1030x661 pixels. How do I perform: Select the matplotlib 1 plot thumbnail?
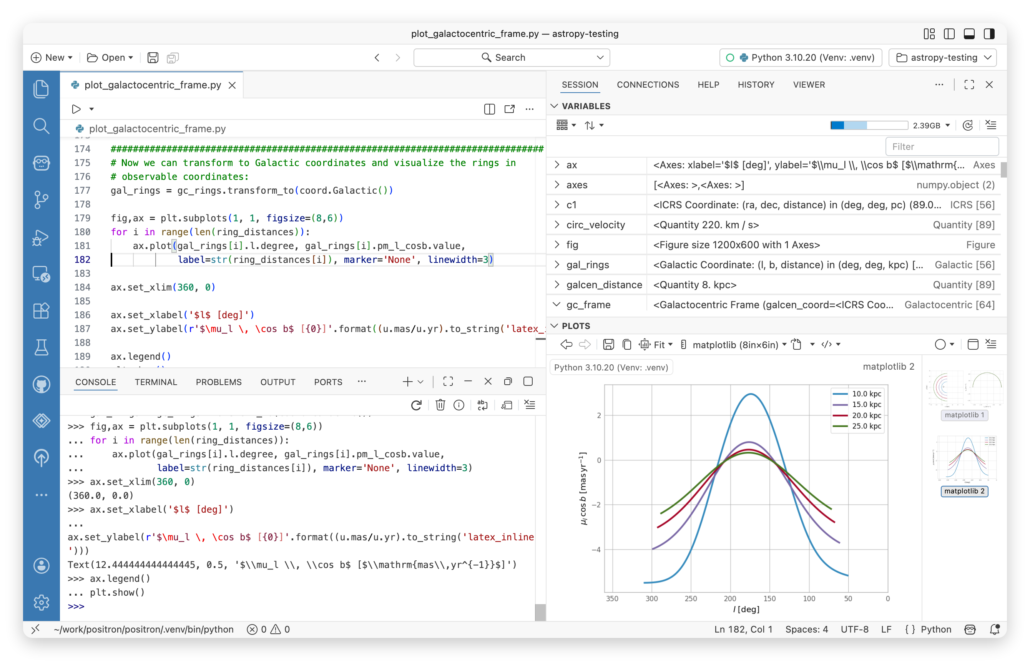coord(964,395)
